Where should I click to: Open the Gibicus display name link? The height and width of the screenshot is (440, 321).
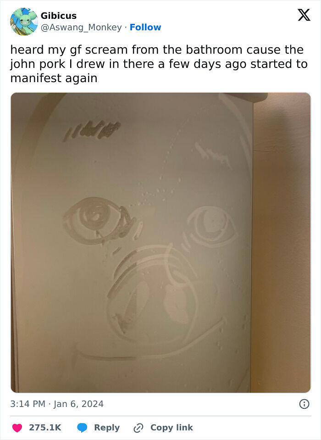(x=58, y=16)
